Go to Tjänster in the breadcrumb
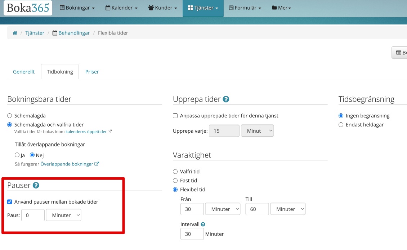 pos(35,33)
